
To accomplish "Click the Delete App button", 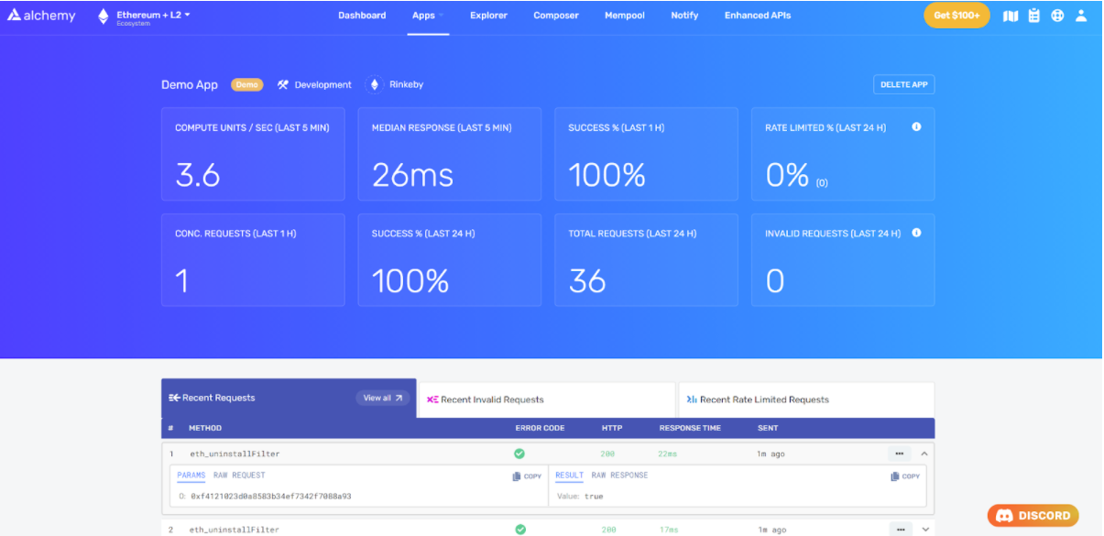I will tap(903, 84).
